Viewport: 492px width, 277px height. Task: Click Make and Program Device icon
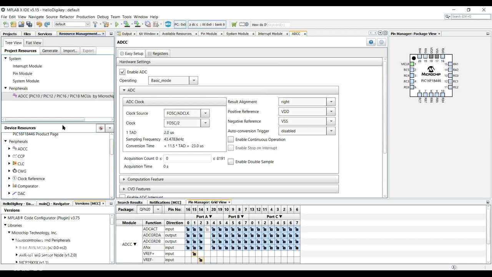pyautogui.click(x=126, y=24)
